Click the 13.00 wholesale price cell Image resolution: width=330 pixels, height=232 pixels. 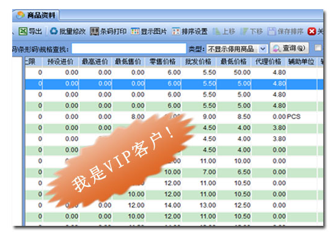[208, 205]
